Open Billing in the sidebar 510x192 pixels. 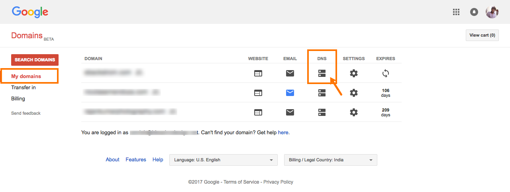point(18,98)
